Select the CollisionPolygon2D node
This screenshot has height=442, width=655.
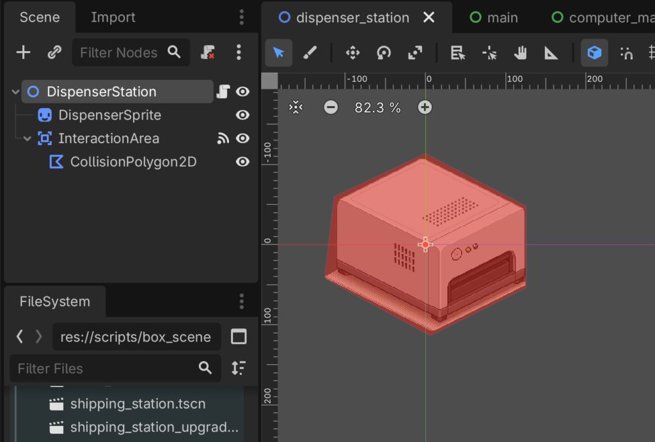[133, 162]
